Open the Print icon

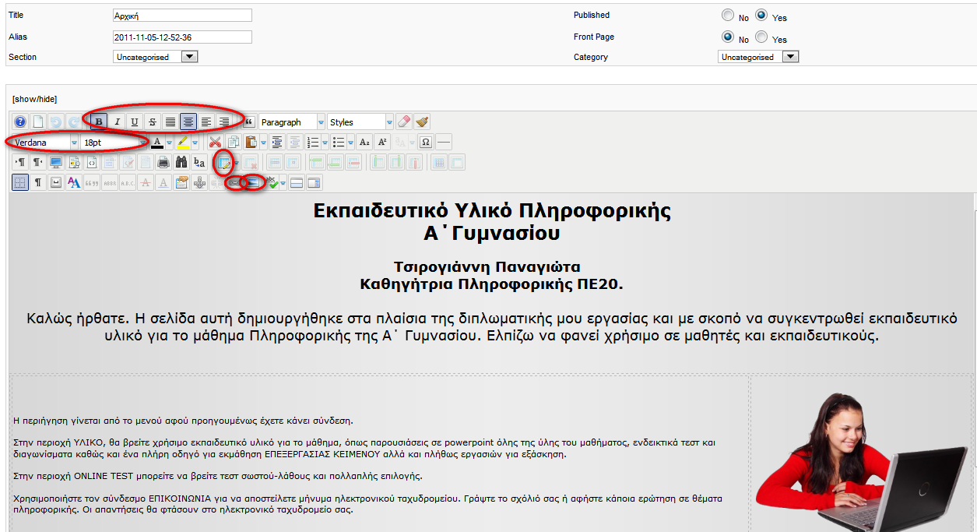(163, 162)
